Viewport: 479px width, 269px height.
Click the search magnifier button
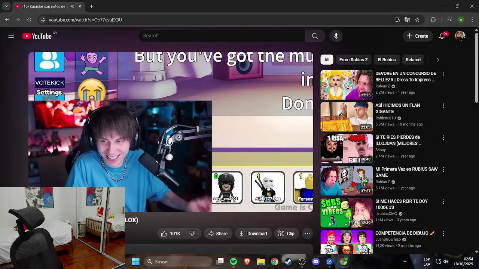(315, 36)
